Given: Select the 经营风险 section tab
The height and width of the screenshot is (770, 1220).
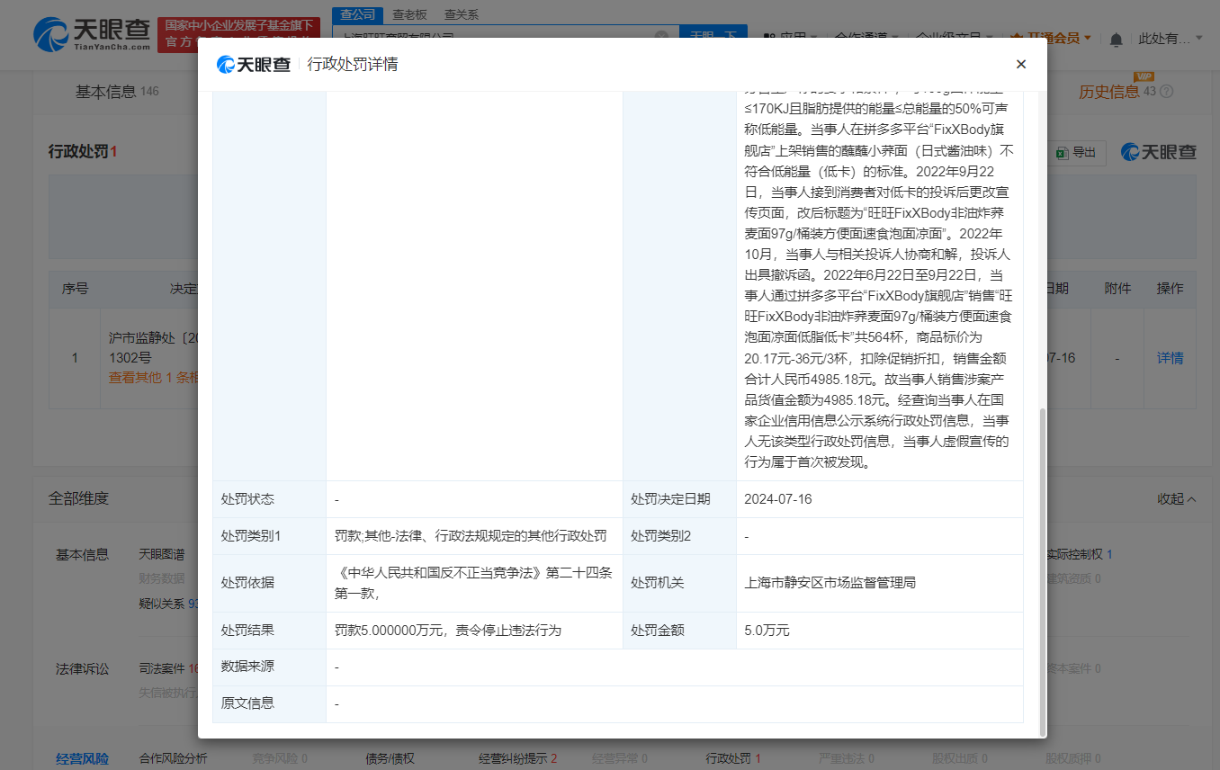Looking at the screenshot, I should coord(82,758).
